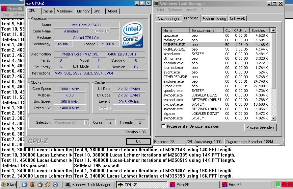Click the CPU-Z chip icon in its title bar
This screenshot has height=189, width=293.
pos(28,3)
